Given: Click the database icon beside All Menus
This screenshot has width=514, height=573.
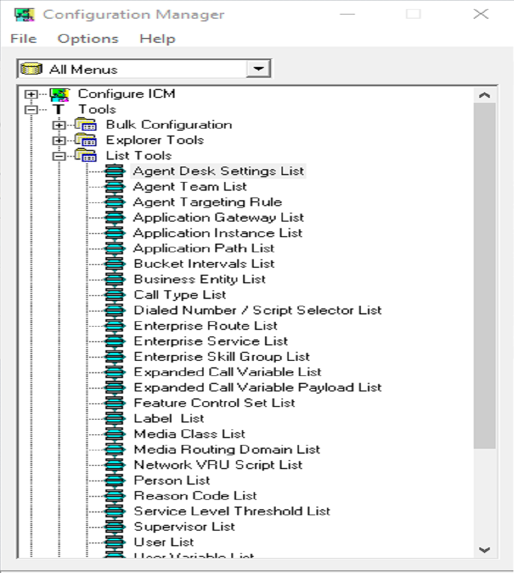Looking at the screenshot, I should 32,69.
